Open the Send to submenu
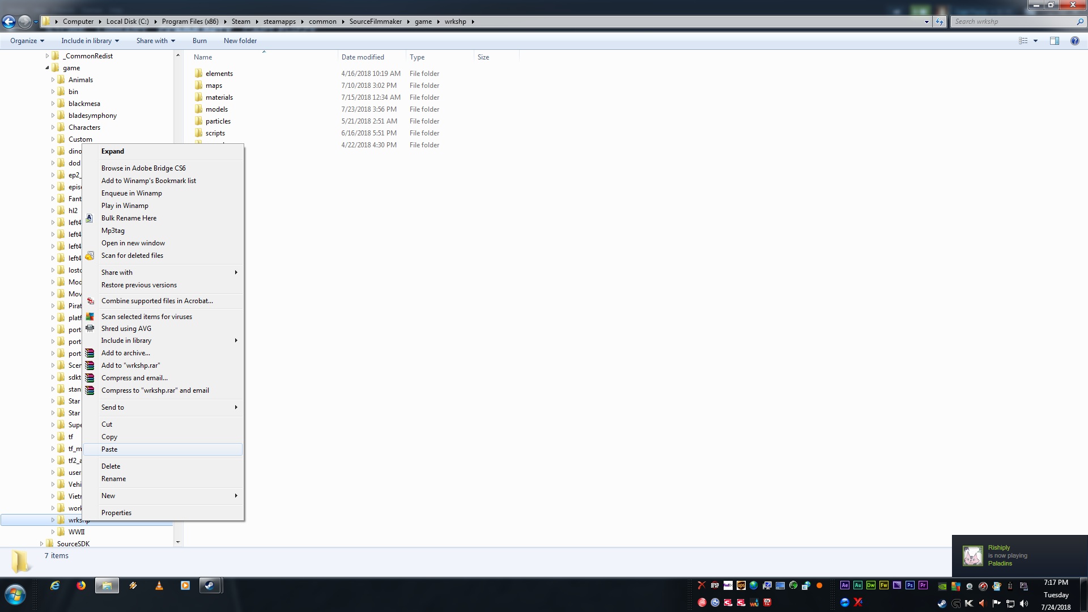The image size is (1088, 612). point(113,407)
